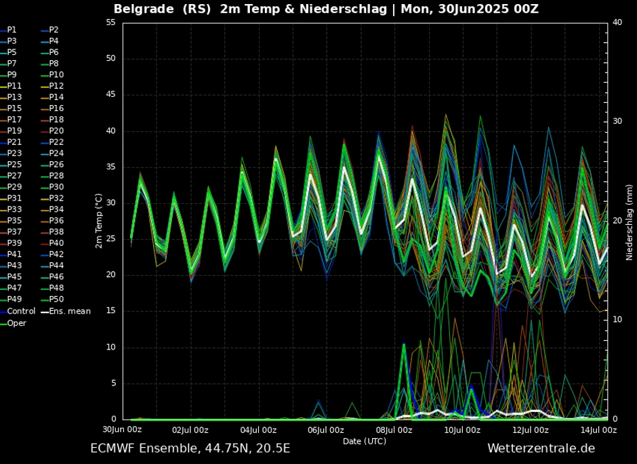
Task: Click the Niederschlag (mm) axis label
Action: (x=629, y=222)
